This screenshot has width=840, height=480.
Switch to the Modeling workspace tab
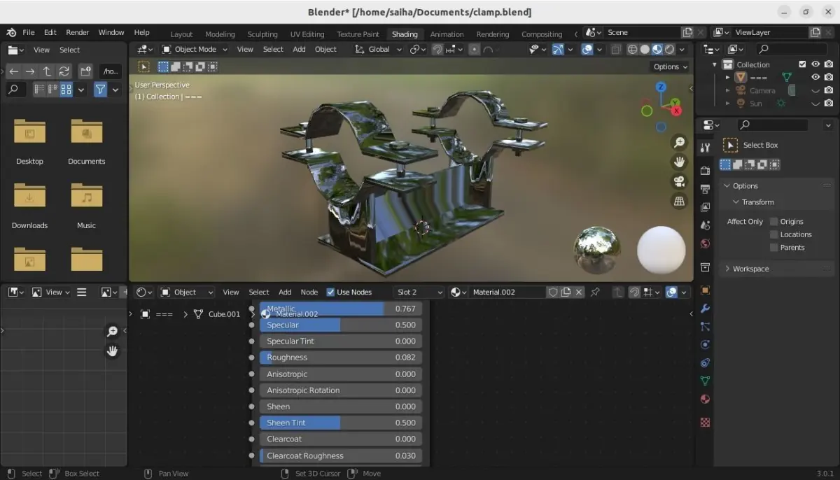click(220, 34)
